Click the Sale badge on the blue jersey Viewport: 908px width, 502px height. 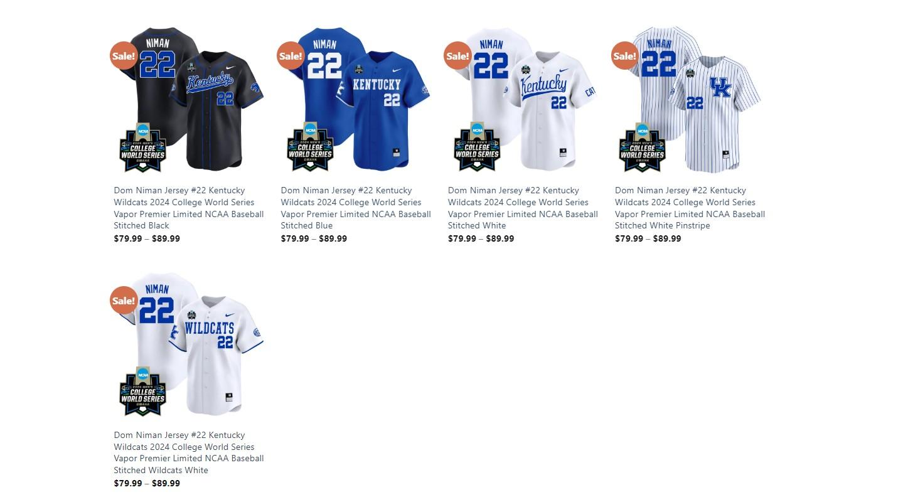point(291,55)
